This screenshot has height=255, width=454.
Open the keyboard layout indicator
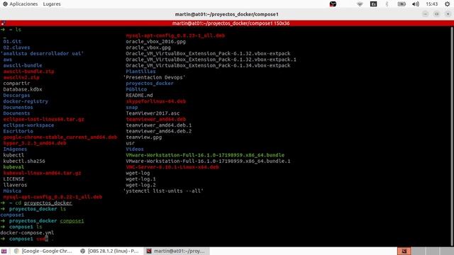tap(374, 4)
